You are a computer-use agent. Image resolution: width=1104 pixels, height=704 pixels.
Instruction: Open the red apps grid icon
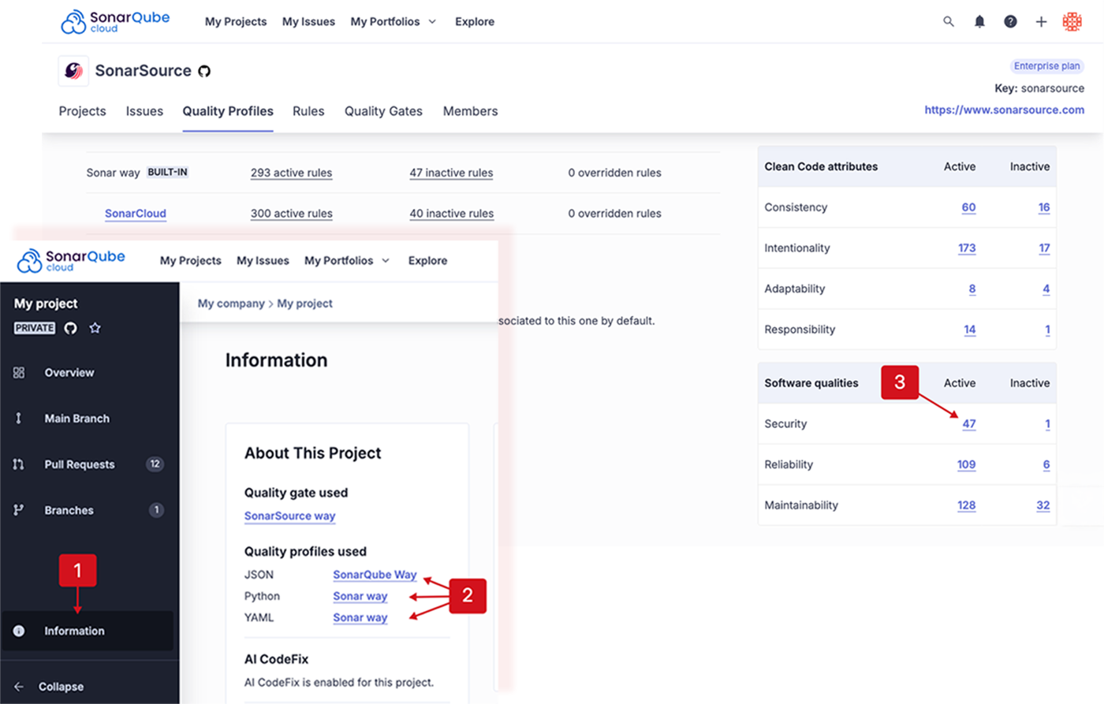coord(1072,21)
